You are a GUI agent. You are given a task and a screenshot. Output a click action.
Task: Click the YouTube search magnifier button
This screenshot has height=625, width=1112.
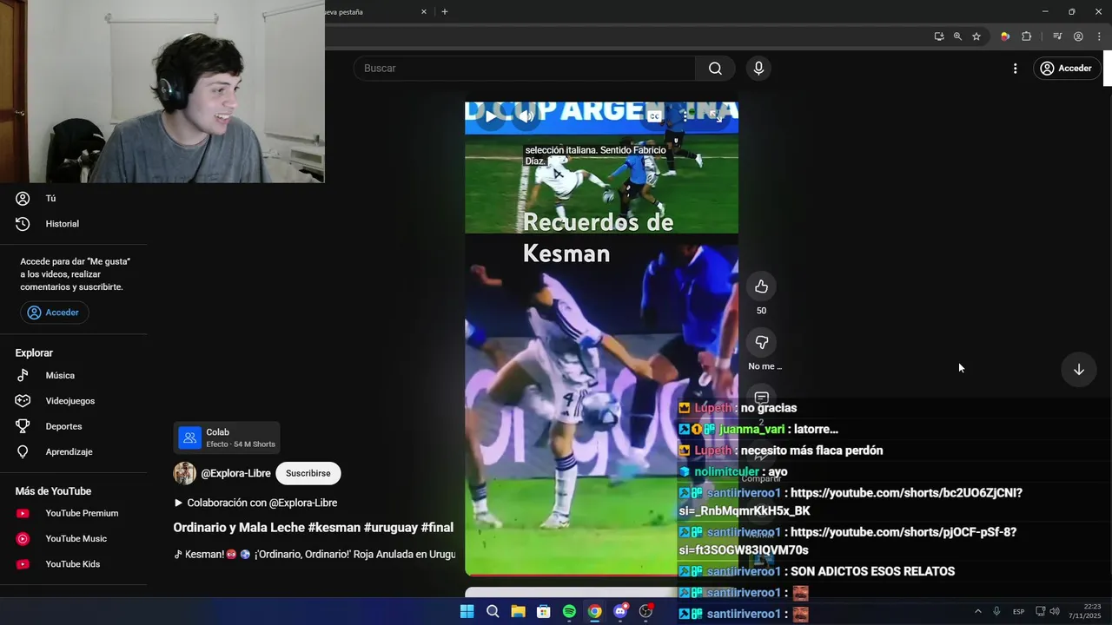(715, 69)
